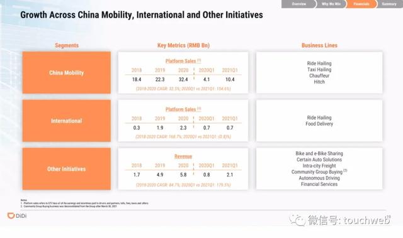Click the China Mobility CAGR note line
Image resolution: width=403 pixels, height=238 pixels.
pos(183,89)
